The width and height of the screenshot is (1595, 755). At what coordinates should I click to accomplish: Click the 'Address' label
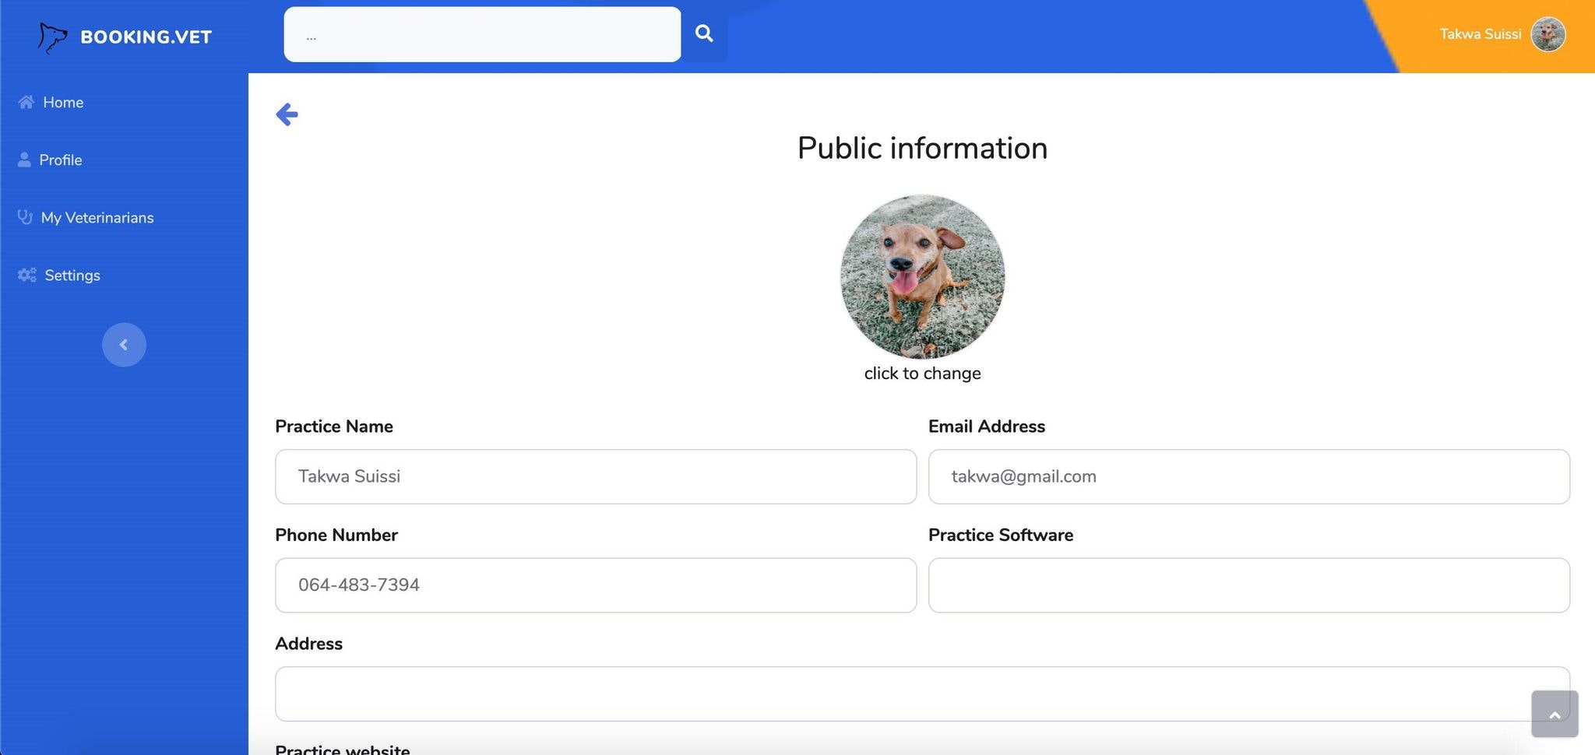(309, 644)
